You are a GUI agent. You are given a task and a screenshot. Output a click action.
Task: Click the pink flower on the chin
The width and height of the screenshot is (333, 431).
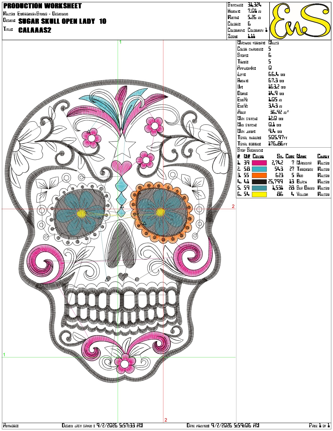click(x=125, y=363)
